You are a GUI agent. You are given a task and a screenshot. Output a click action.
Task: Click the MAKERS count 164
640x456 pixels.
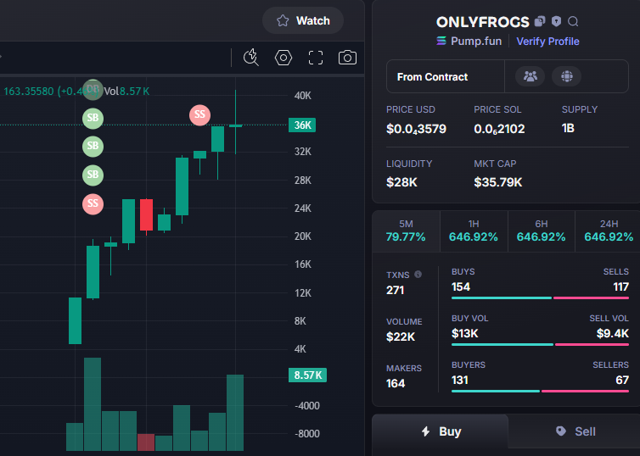tap(396, 383)
